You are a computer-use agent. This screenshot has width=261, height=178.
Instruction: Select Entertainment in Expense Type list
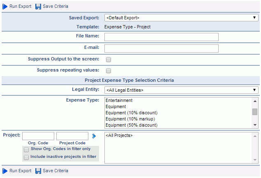click(119, 100)
